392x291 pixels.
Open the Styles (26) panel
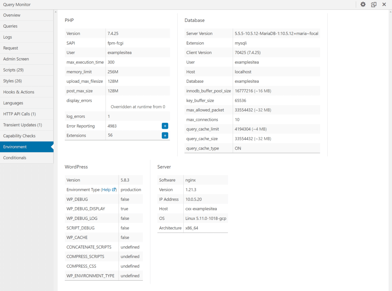point(12,81)
